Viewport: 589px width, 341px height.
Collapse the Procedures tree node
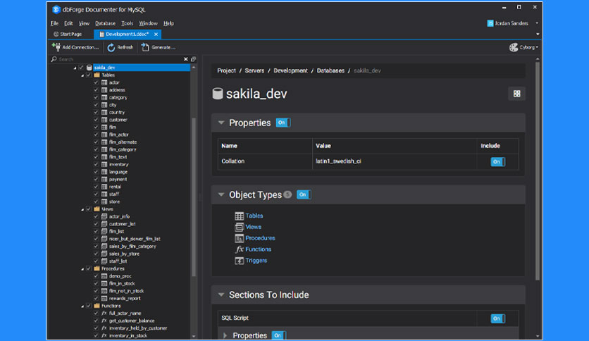[82, 269]
